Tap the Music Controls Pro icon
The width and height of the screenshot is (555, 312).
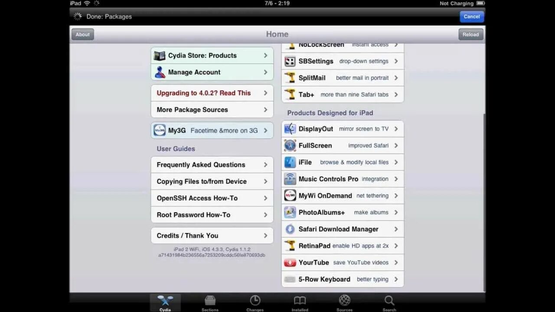click(290, 179)
